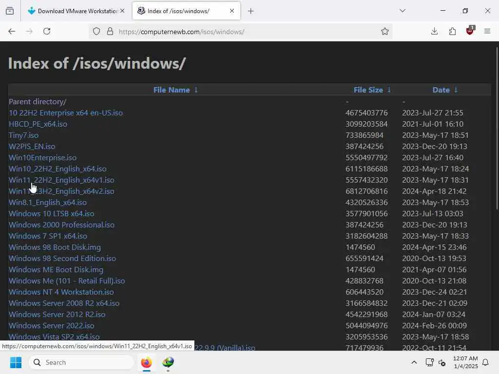499x374 pixels.
Task: Download Windows Server 2008 R2 x64.iso
Action: tap(64, 303)
